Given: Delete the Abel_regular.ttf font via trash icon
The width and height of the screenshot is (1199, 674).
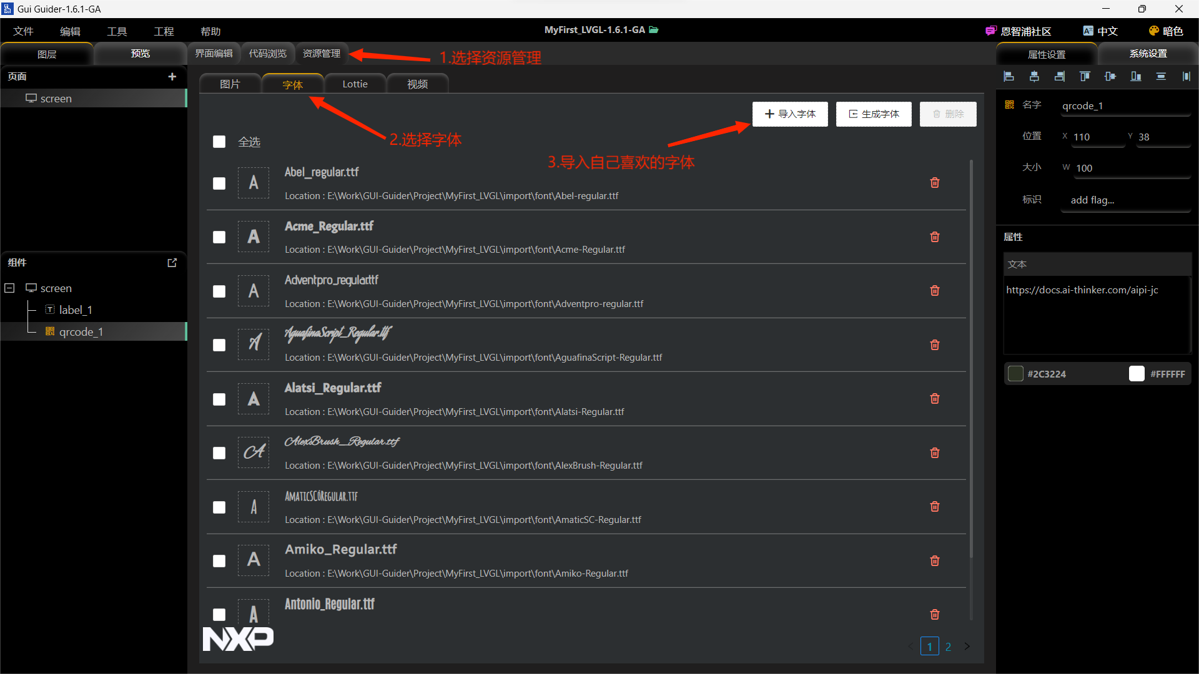Looking at the screenshot, I should pos(935,183).
